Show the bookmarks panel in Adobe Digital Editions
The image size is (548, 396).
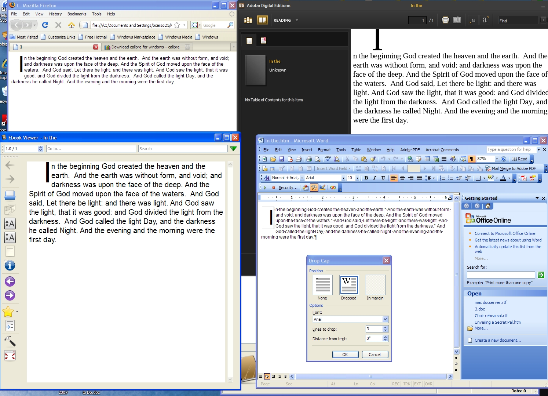click(263, 40)
